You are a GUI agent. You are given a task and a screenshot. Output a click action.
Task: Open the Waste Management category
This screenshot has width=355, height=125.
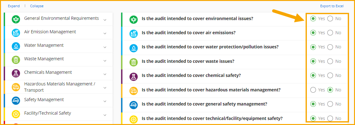(58, 60)
